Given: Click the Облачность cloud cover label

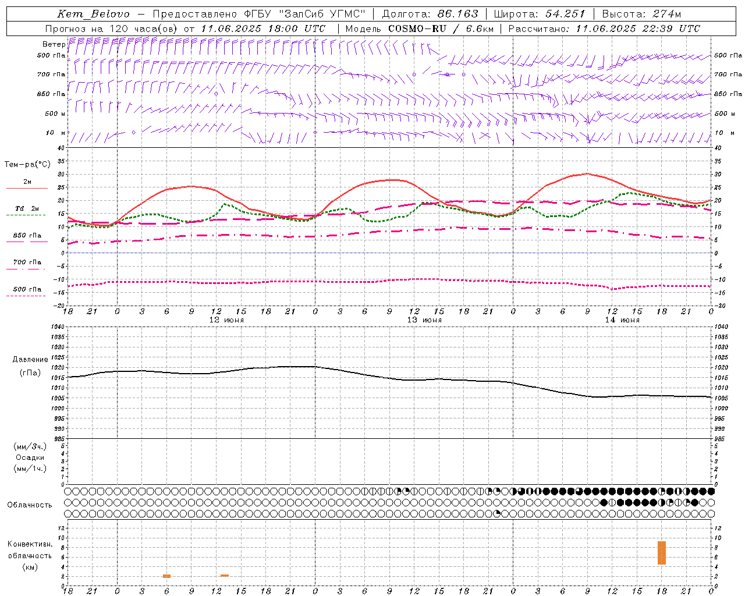Looking at the screenshot, I should pos(30,505).
